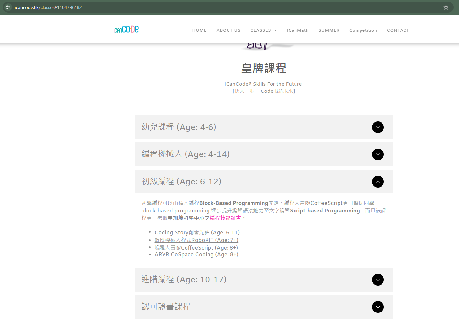Open 韓國機械人程式RoboKIT (Age: 7+) link
The image size is (459, 322).
pos(196,240)
